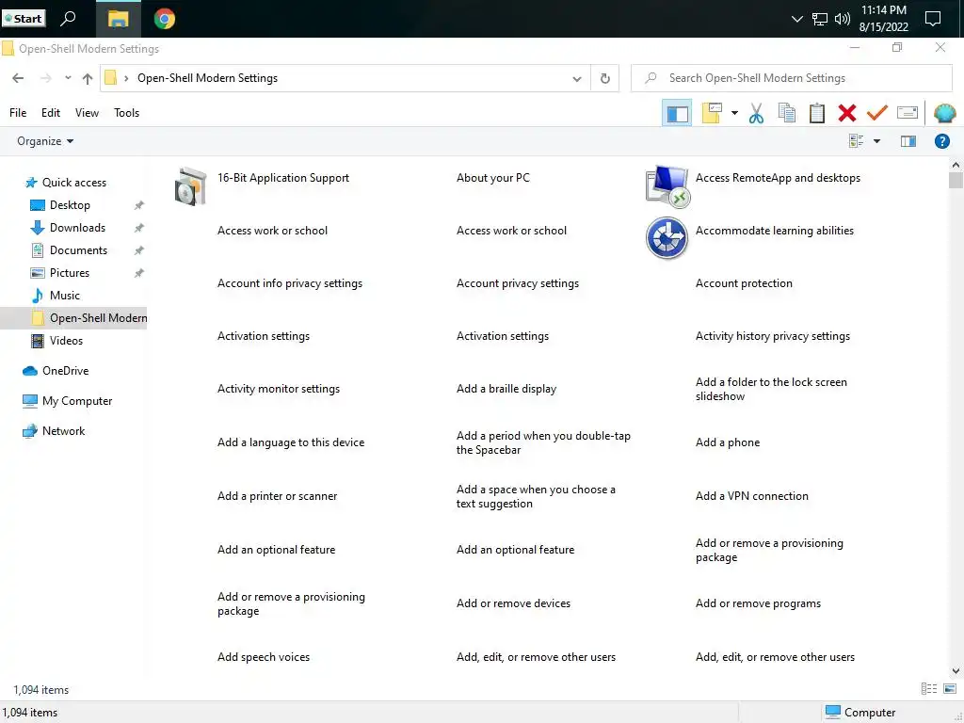
Task: Select Downloads in navigation pane
Action: (77, 228)
